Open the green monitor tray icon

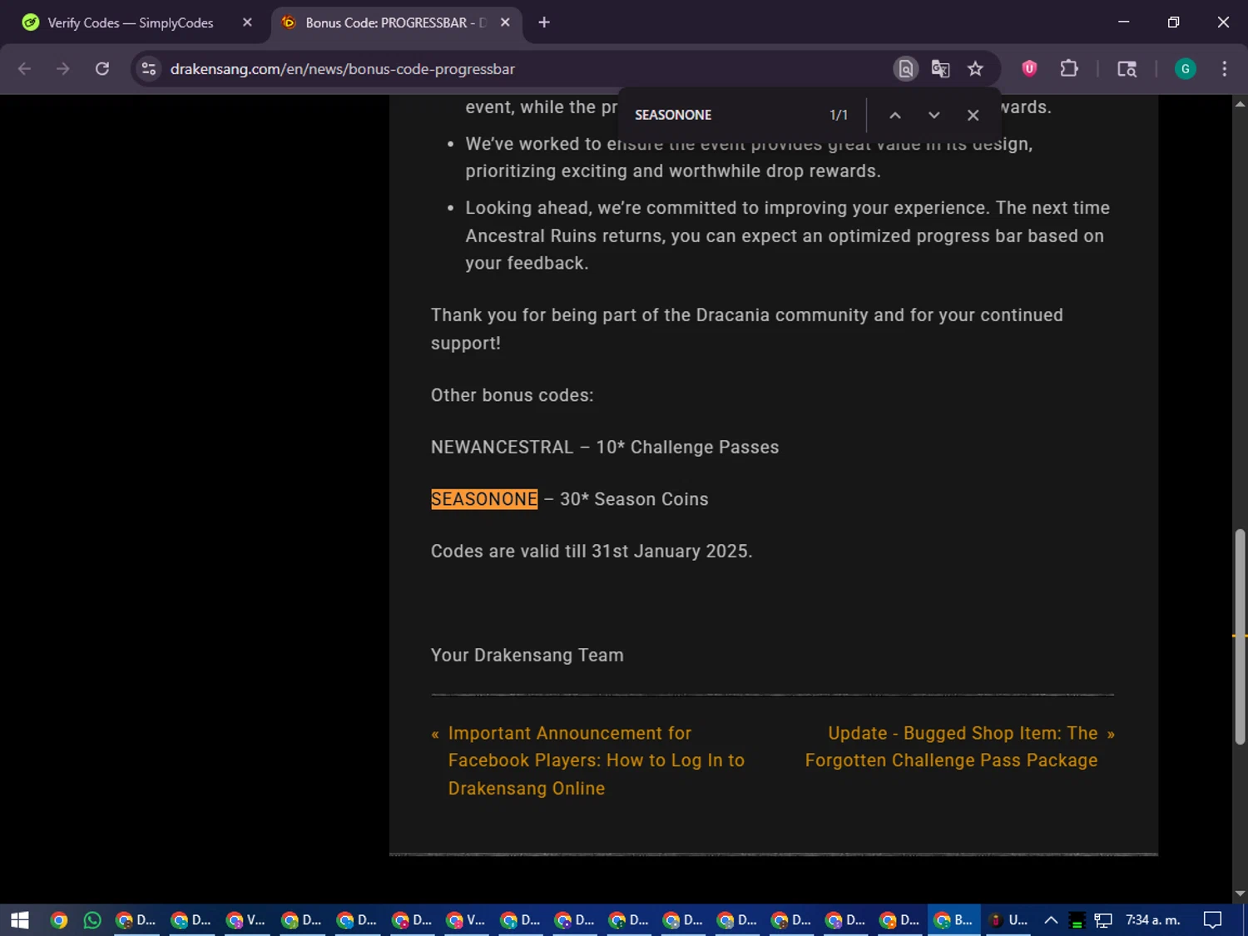tap(1077, 920)
